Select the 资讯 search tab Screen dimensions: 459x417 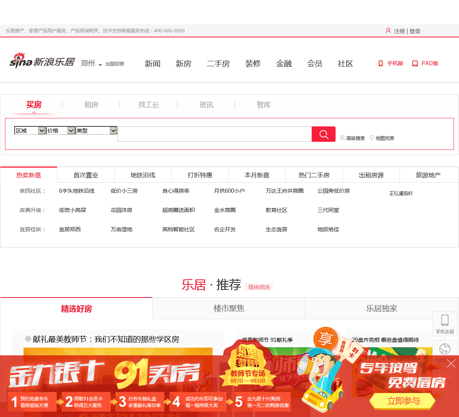206,105
